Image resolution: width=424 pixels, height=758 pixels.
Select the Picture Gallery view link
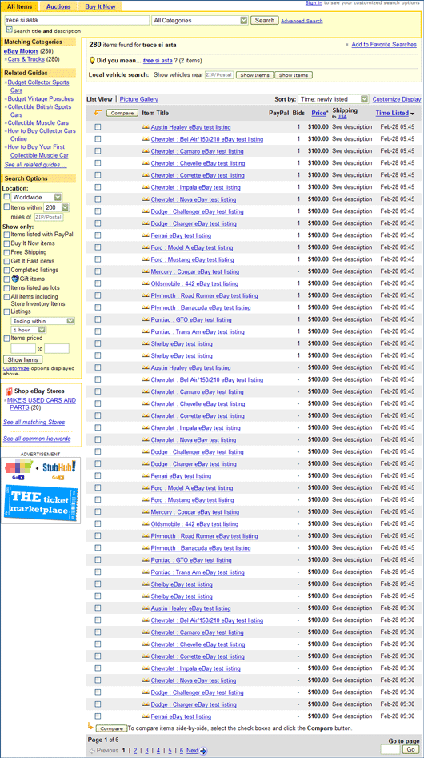139,99
